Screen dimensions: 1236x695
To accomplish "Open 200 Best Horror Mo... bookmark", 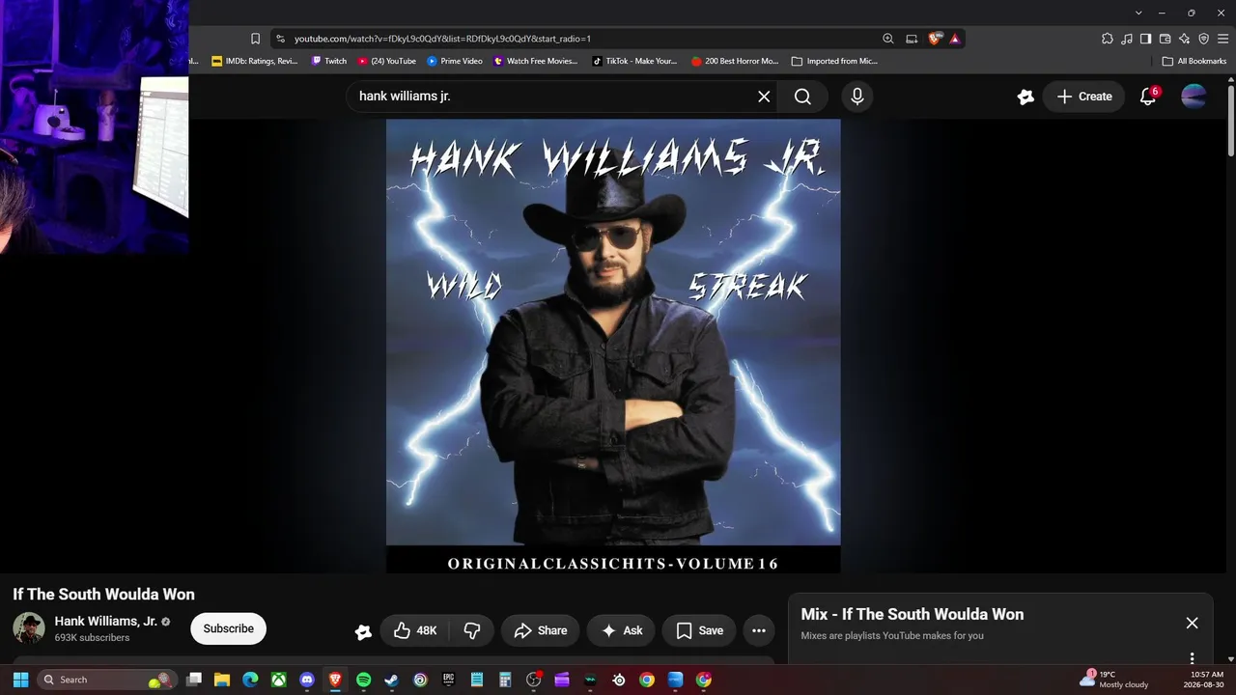I will click(735, 61).
